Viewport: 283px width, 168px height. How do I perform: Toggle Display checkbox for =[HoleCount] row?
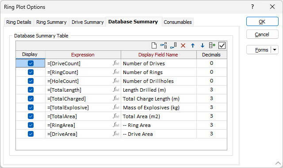coord(31,81)
